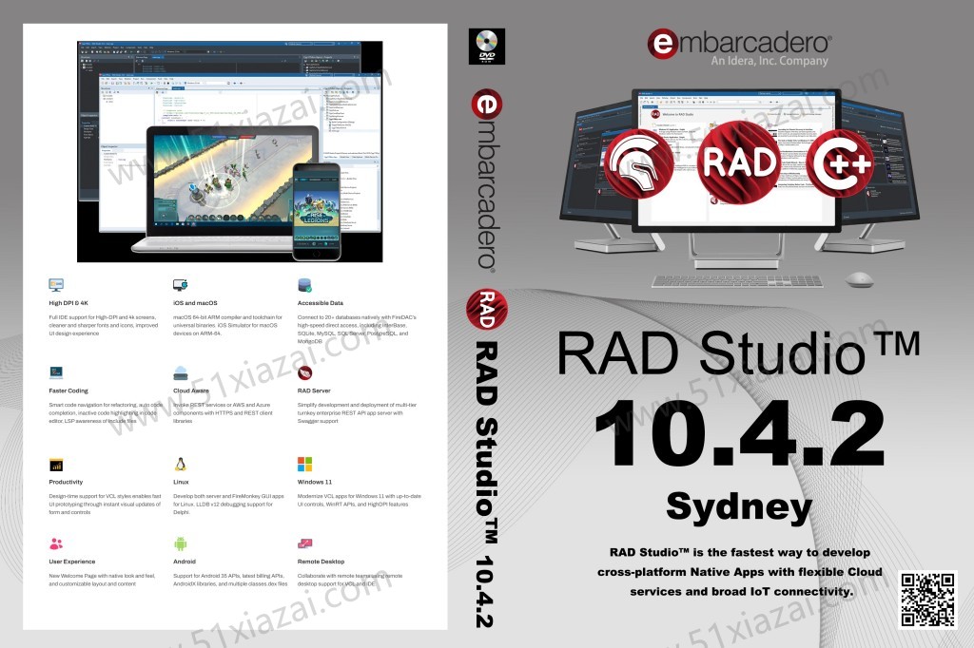Click the Productivity icon
Screen dimensions: 974x648
click(x=56, y=465)
